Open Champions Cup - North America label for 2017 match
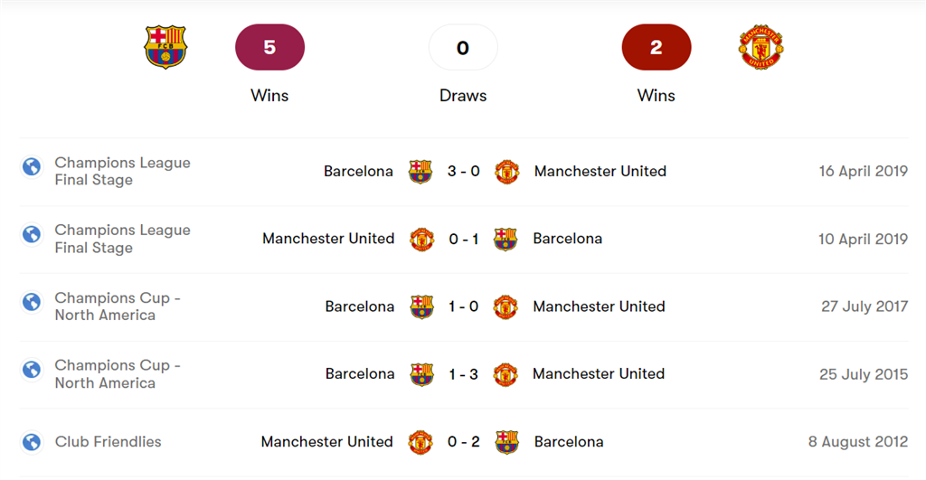The height and width of the screenshot is (480, 926). (118, 306)
